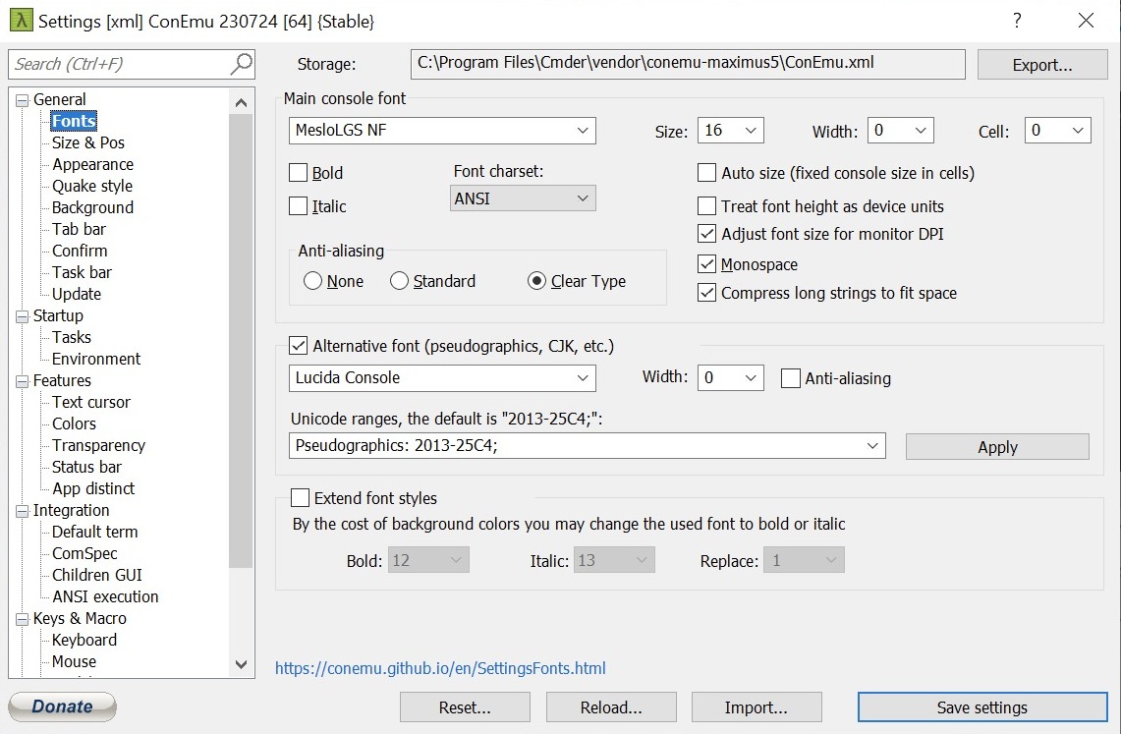This screenshot has width=1121, height=734.
Task: Open the Colors settings page
Action: pyautogui.click(x=74, y=423)
